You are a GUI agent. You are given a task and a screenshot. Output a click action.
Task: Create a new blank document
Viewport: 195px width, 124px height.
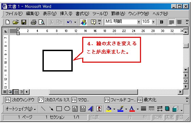[7, 22]
